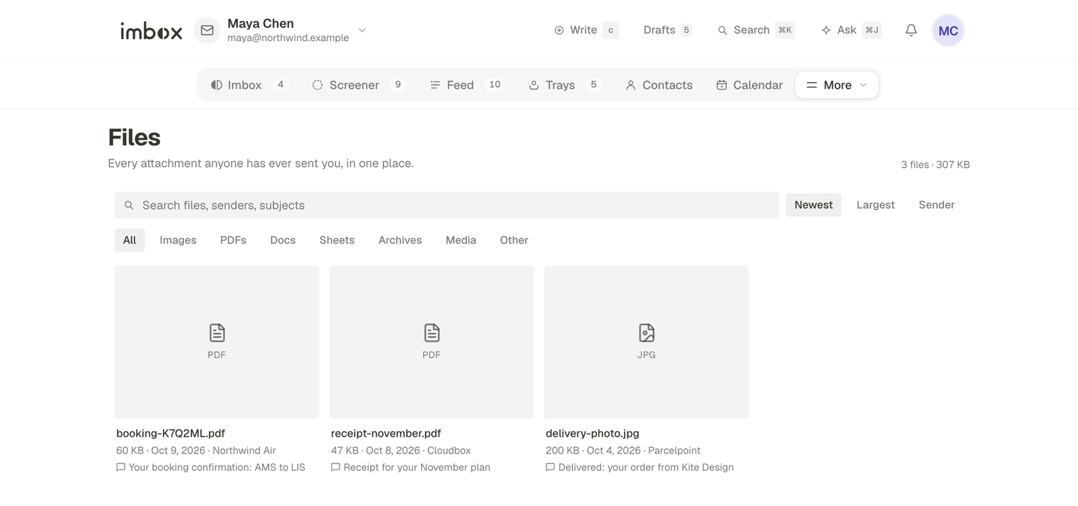Filter files by Images
This screenshot has width=1078, height=506.
click(x=178, y=240)
